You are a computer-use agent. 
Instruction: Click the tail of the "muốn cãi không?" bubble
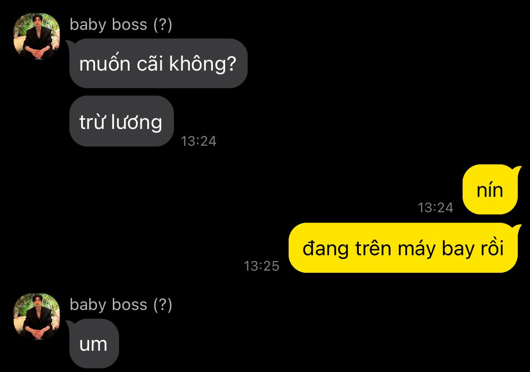[70, 44]
